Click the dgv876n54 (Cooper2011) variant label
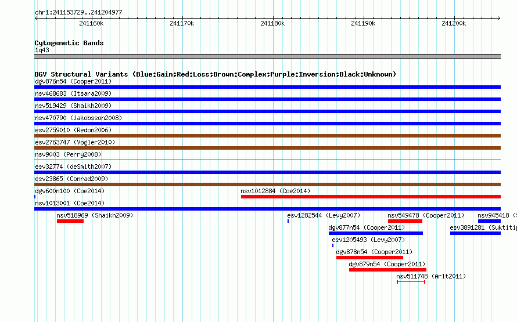Screen dimensions: 517x322 pyautogui.click(x=73, y=81)
